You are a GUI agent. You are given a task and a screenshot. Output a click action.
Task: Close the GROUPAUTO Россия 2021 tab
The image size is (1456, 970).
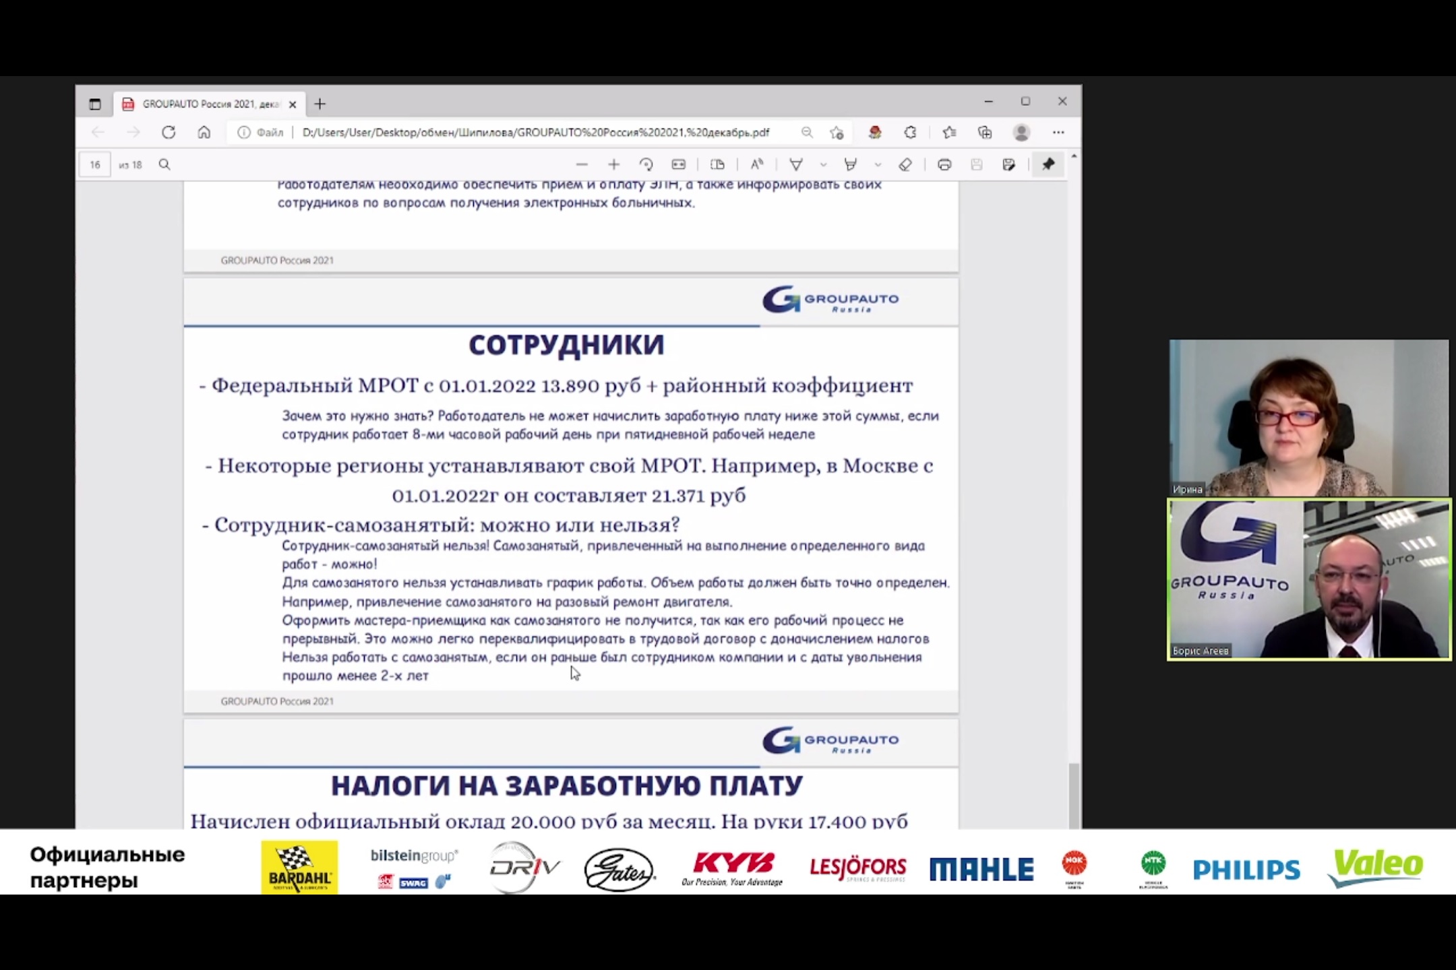tap(293, 104)
